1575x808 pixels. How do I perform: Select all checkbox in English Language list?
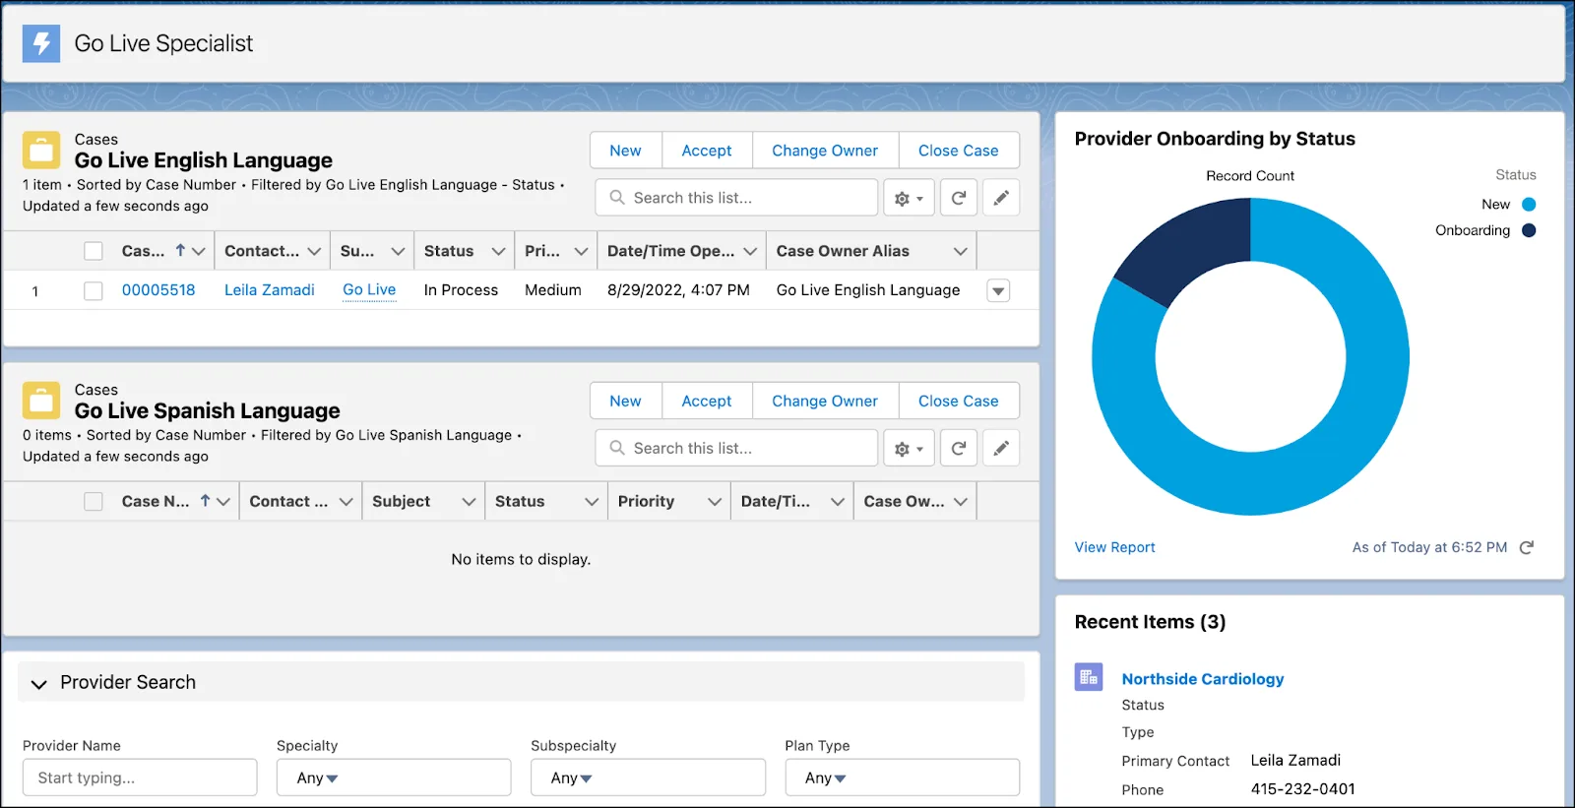tap(94, 251)
